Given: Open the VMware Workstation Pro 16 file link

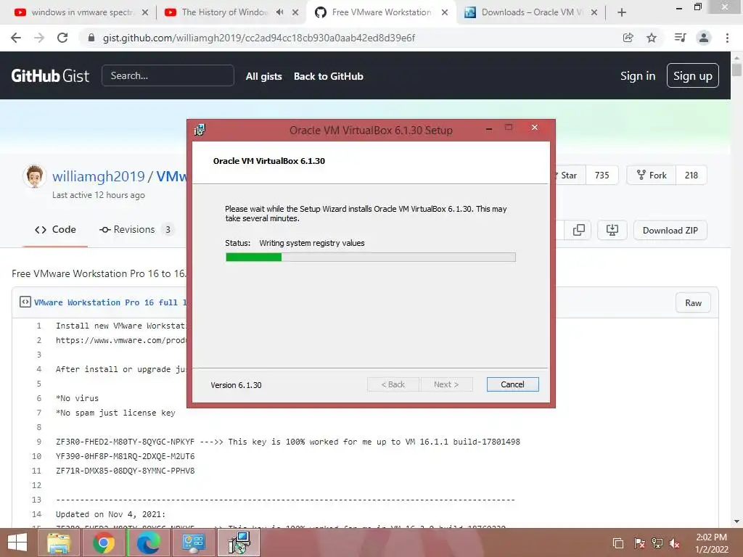Looking at the screenshot, I should click(x=110, y=302).
